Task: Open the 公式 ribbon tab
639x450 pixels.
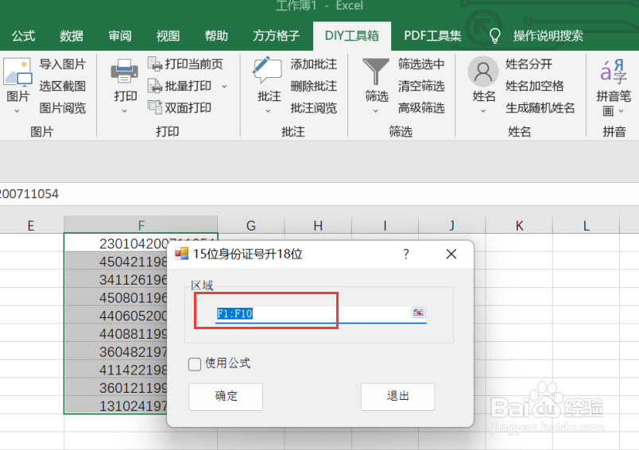Action: [x=23, y=36]
